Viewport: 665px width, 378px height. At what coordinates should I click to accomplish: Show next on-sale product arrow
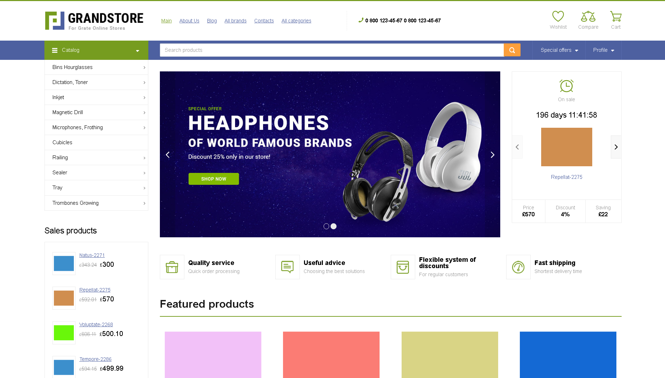(x=616, y=147)
